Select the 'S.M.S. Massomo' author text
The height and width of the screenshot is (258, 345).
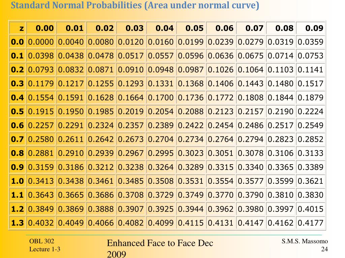click(x=305, y=241)
